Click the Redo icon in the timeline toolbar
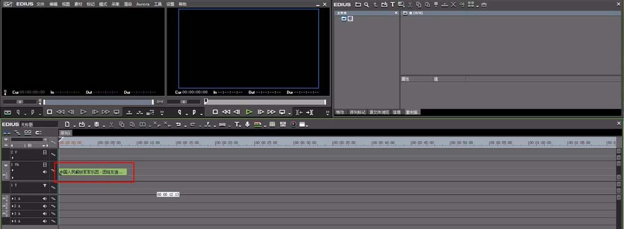 coord(192,124)
